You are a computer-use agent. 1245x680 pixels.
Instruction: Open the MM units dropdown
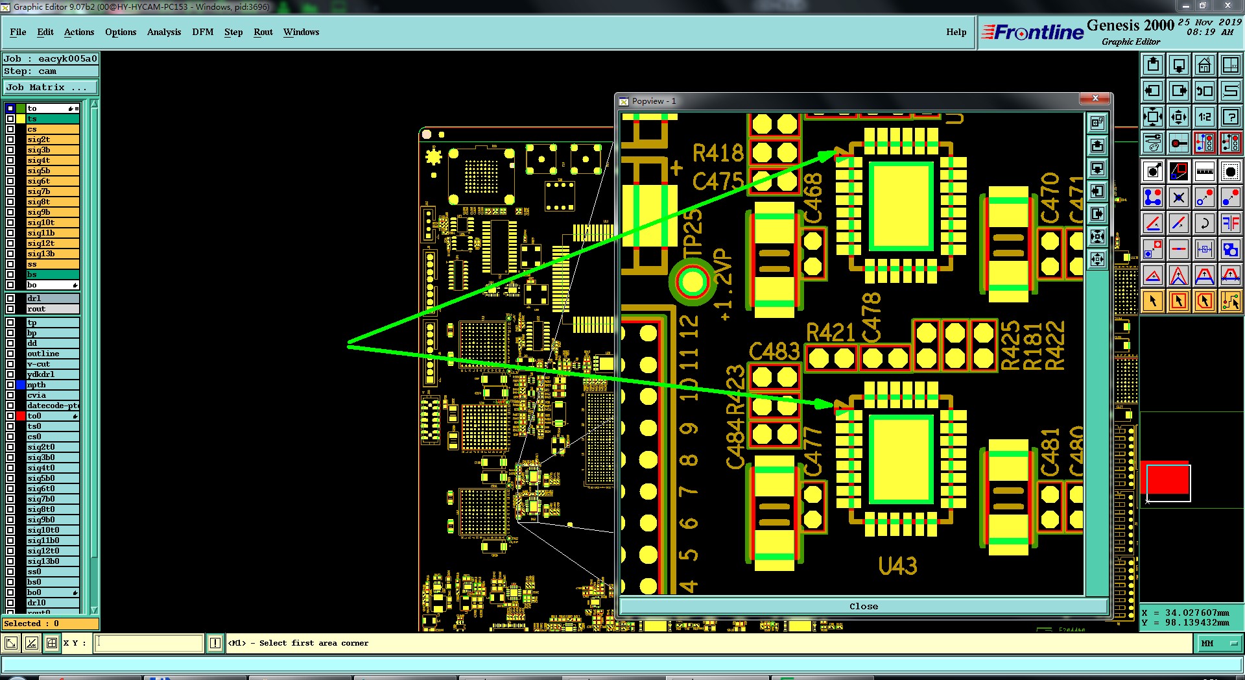click(1219, 643)
